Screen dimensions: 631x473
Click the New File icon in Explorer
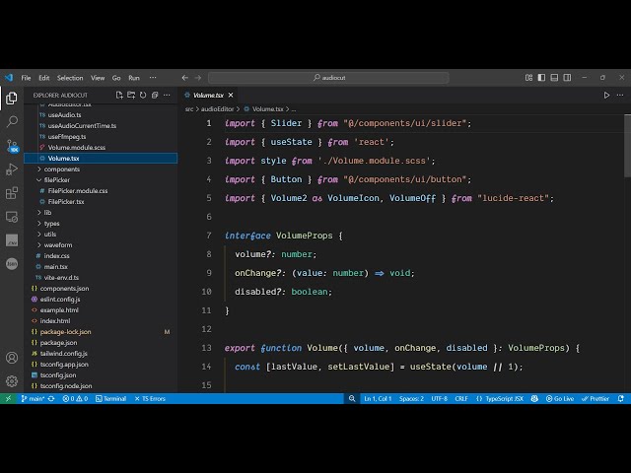pos(119,96)
